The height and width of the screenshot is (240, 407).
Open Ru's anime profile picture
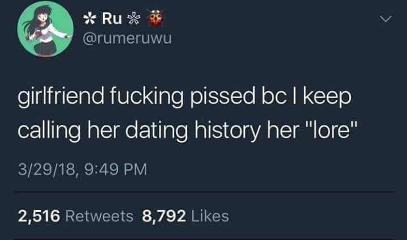point(45,29)
